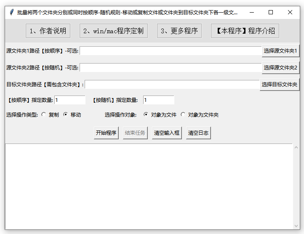Click the 目标文件夹路径 input field
Screen dimensions: 304x234
172,85
